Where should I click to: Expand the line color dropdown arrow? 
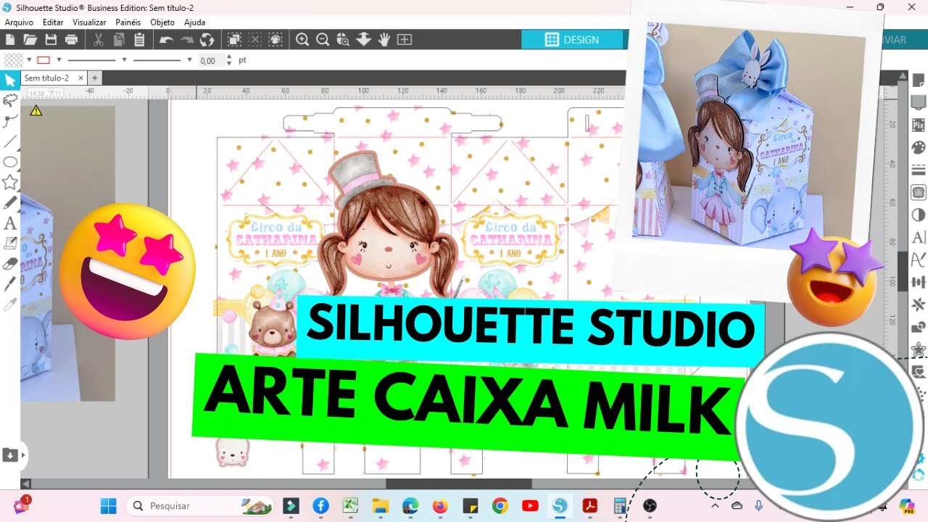(59, 60)
